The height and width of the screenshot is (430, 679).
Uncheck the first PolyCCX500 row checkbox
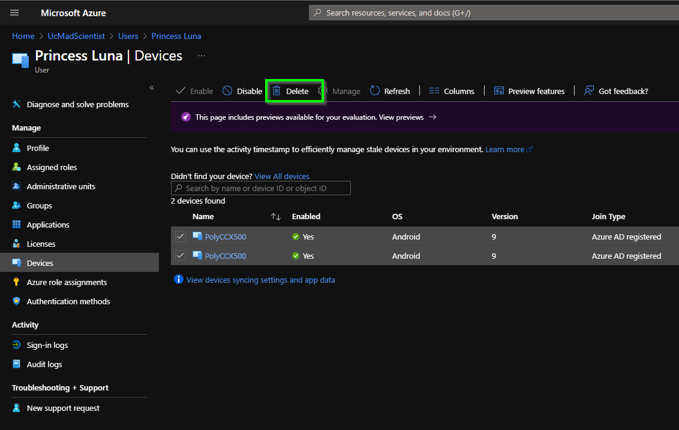coord(181,237)
